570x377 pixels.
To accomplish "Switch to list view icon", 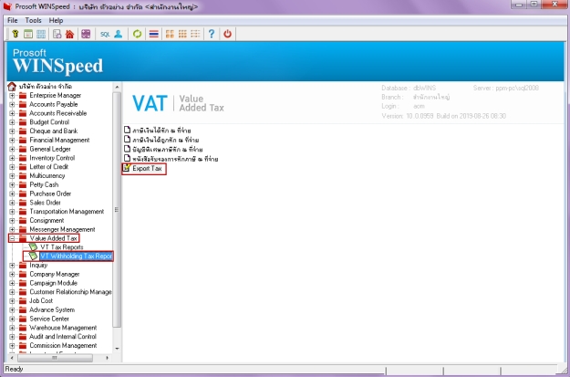I will click(x=195, y=34).
